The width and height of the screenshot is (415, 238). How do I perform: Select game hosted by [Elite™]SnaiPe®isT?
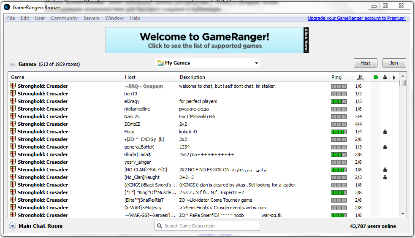(x=203, y=200)
